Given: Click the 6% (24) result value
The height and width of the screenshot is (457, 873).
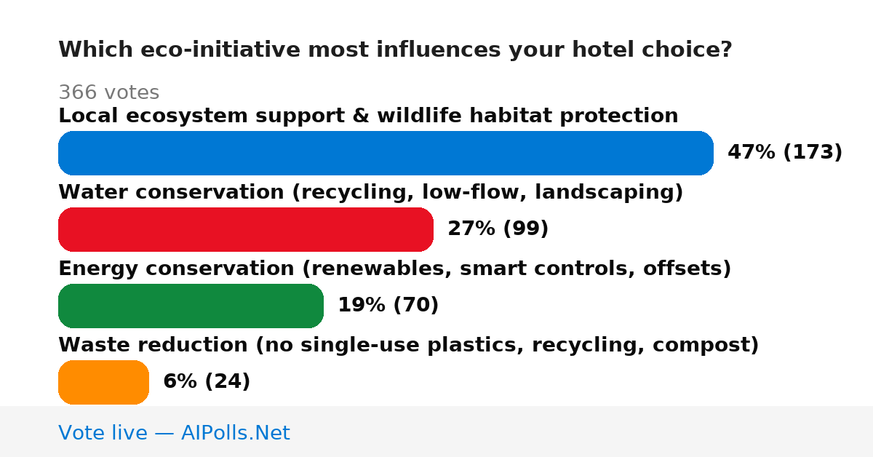Looking at the screenshot, I should 207,382.
